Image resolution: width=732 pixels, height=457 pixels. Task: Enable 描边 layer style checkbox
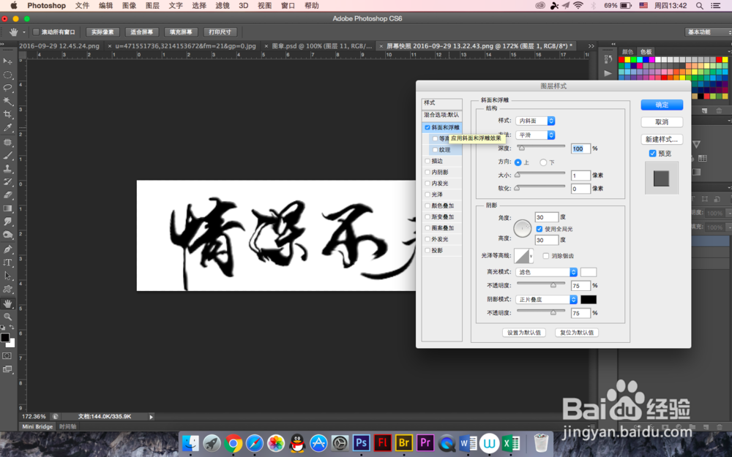[x=427, y=161]
